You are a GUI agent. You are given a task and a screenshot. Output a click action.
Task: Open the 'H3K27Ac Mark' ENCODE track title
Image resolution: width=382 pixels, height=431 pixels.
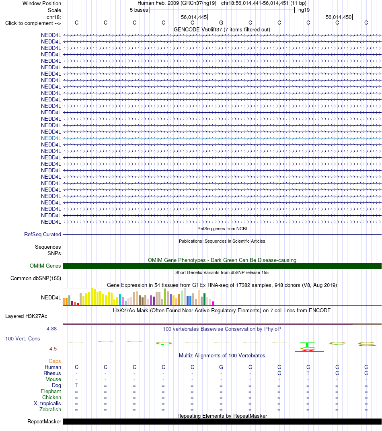pos(222,310)
